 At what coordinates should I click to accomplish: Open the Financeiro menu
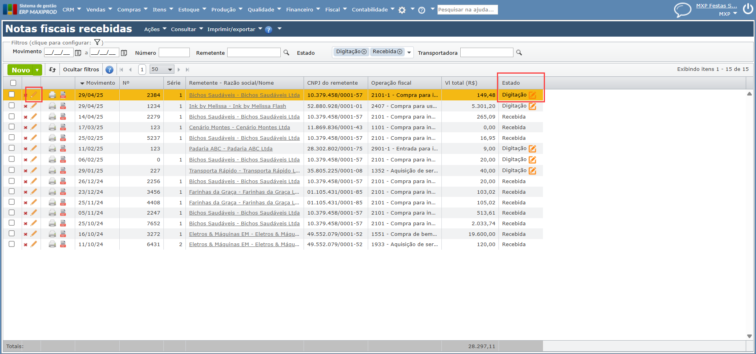click(303, 9)
